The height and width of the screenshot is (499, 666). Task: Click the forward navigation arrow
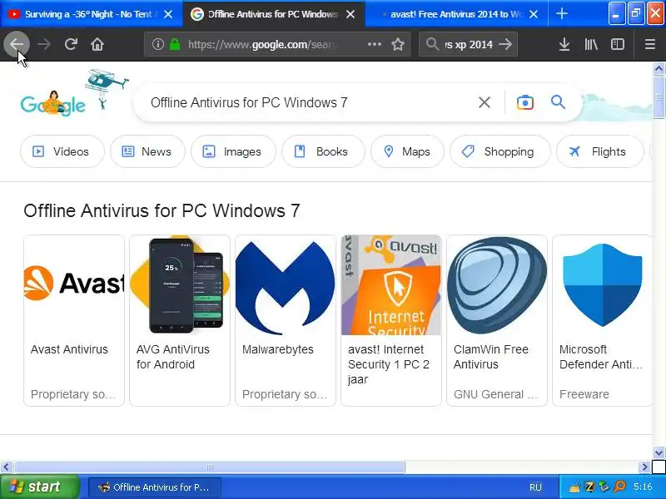tap(44, 44)
